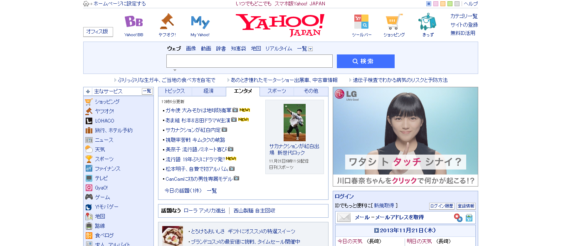Open the ツールバー icon
This screenshot has height=246, width=561.
point(361,22)
